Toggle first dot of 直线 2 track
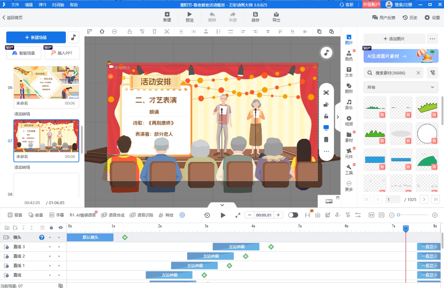Viewport: 444px width, 288px height. pos(50,256)
